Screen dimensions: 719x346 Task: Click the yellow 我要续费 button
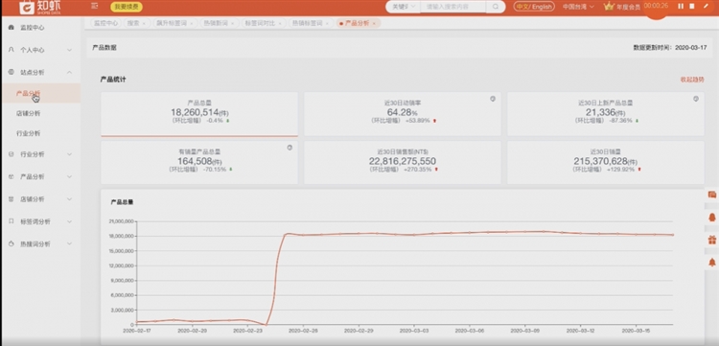127,7
